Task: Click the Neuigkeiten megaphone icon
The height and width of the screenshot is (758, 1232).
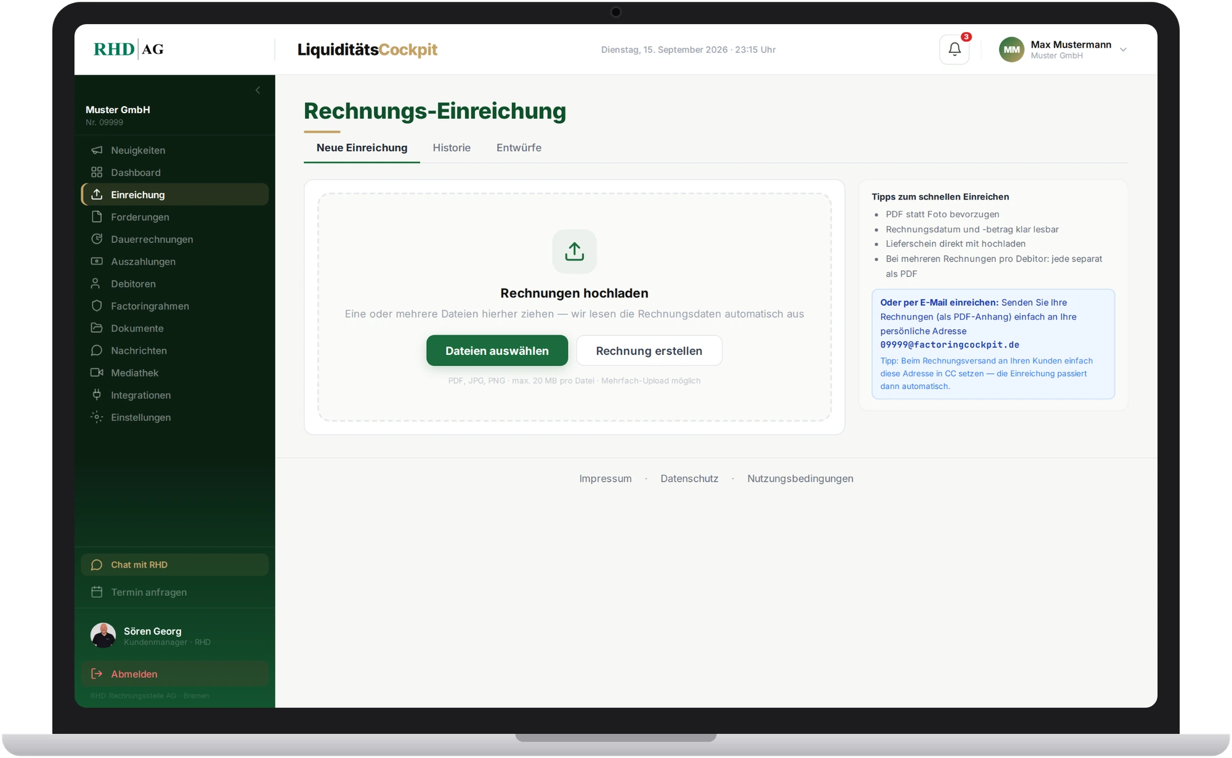Action: 97,150
